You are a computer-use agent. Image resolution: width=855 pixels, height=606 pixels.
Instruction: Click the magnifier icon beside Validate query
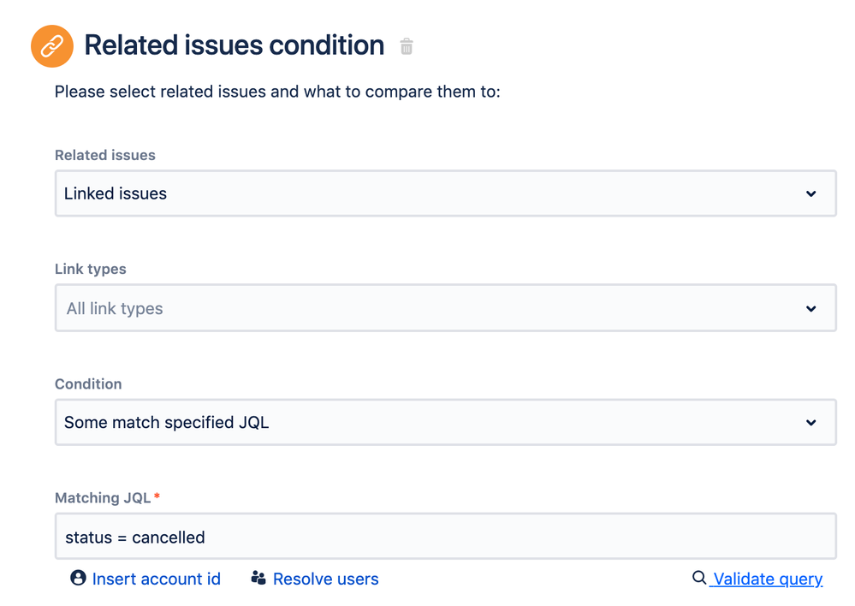coord(699,578)
